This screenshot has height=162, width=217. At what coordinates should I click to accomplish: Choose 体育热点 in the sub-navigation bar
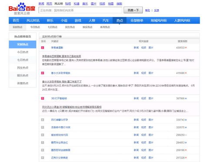(x=105, y=27)
